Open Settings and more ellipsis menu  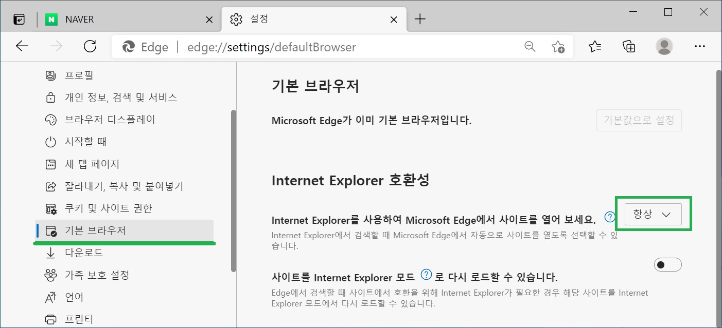(x=699, y=47)
